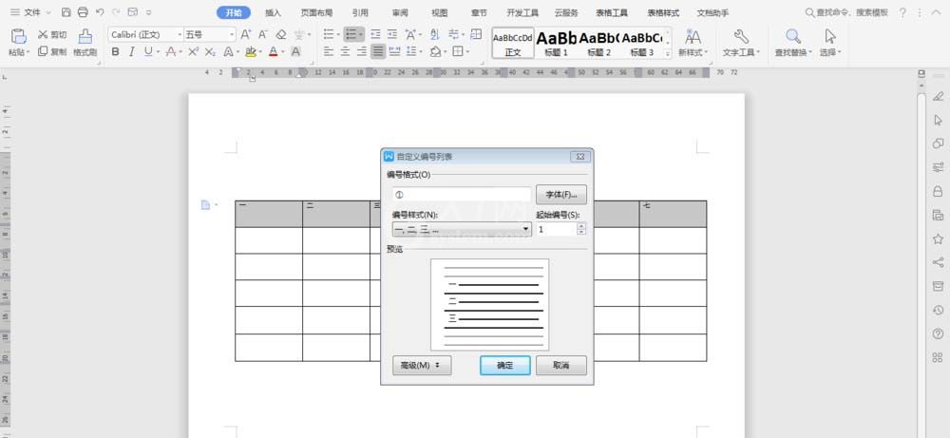This screenshot has width=950, height=438.
Task: Click the Copy (复制) button
Action: (x=52, y=51)
